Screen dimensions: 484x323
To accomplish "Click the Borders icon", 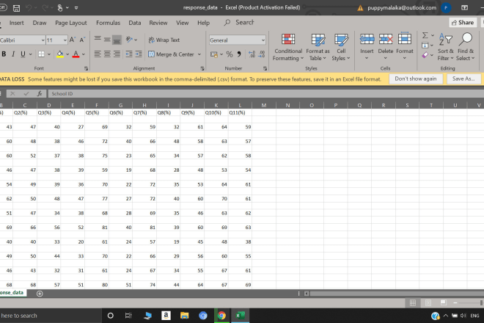I will point(41,54).
